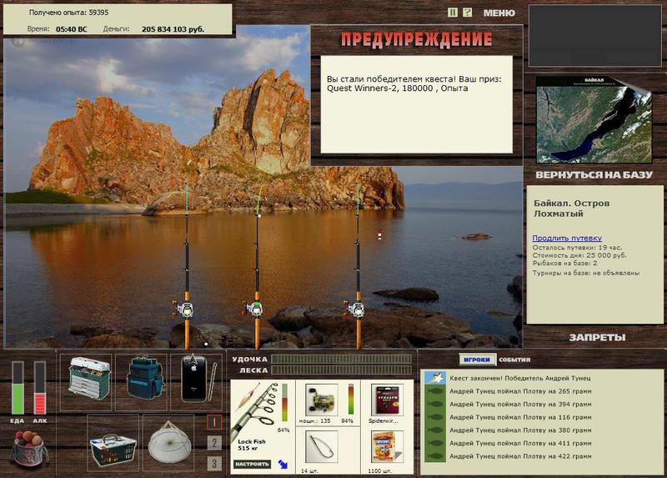
Task: Switch to the СОБЫТИЯ tab
Action: [514, 360]
